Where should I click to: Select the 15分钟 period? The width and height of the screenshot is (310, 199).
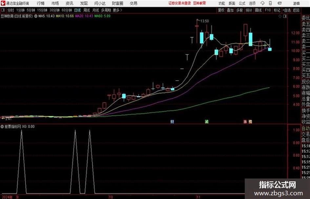pos(42,10)
